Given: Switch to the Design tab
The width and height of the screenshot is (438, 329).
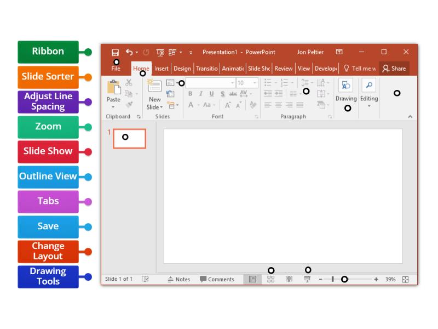Looking at the screenshot, I should 182,69.
